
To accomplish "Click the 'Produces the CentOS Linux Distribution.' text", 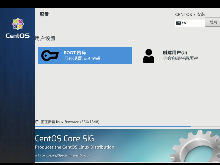I will pyautogui.click(x=75, y=147).
